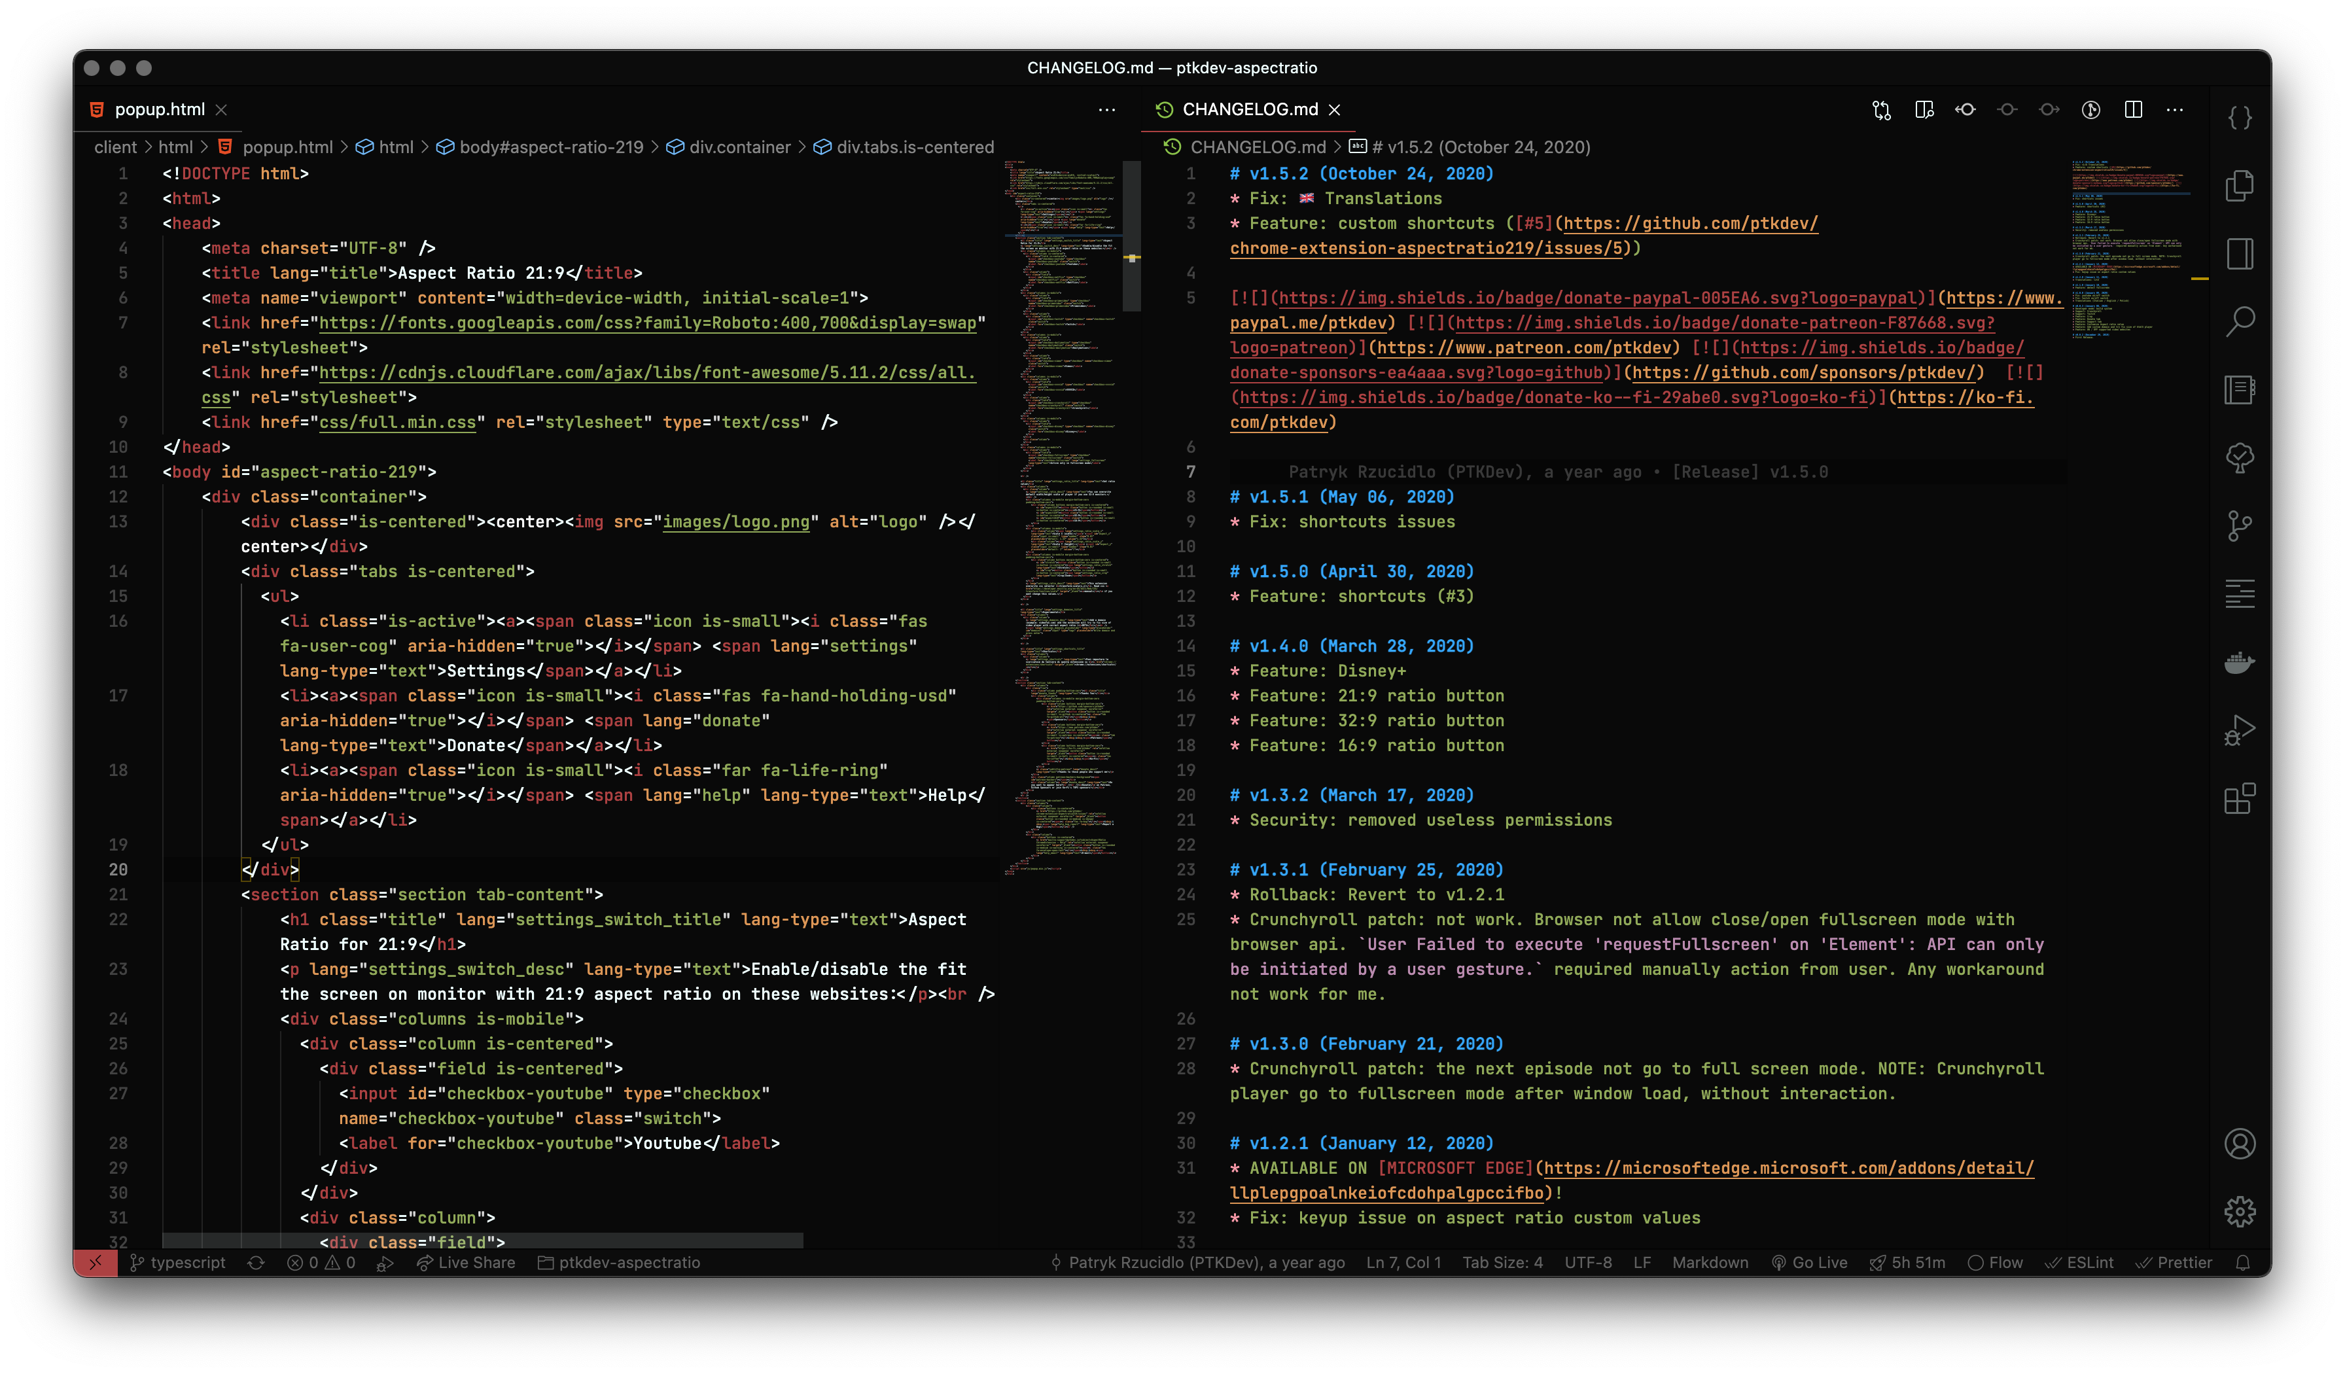Toggle Prettier formatter status item
The width and height of the screenshot is (2345, 1374).
tap(2173, 1262)
